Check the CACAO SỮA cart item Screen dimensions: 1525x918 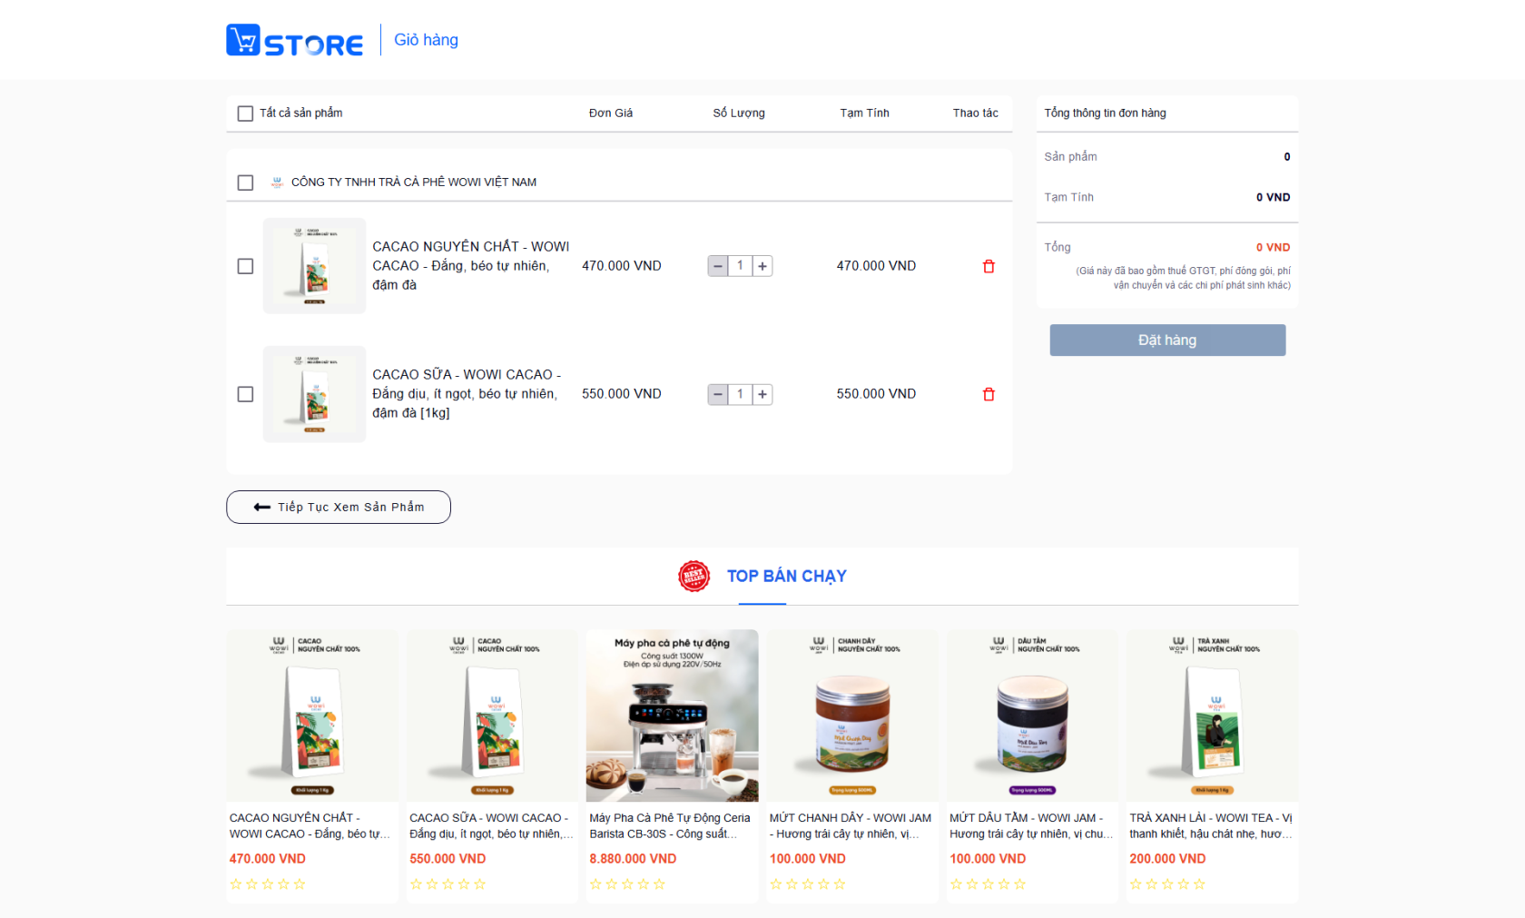click(245, 394)
